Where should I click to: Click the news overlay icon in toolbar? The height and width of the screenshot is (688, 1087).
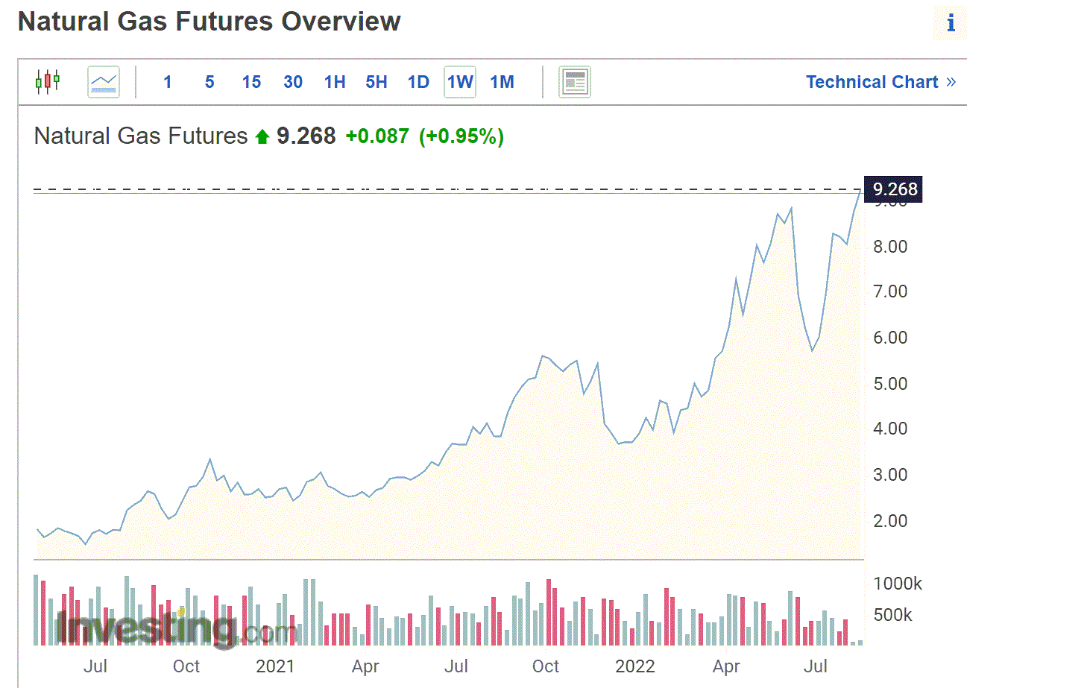[x=574, y=81]
